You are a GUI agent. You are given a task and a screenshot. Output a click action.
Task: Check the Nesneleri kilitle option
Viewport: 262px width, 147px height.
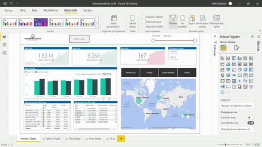(144, 27)
